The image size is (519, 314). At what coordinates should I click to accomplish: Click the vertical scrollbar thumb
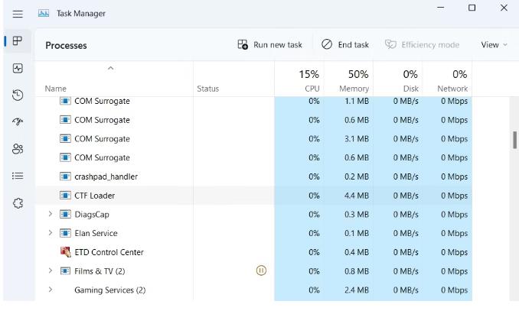(514, 140)
